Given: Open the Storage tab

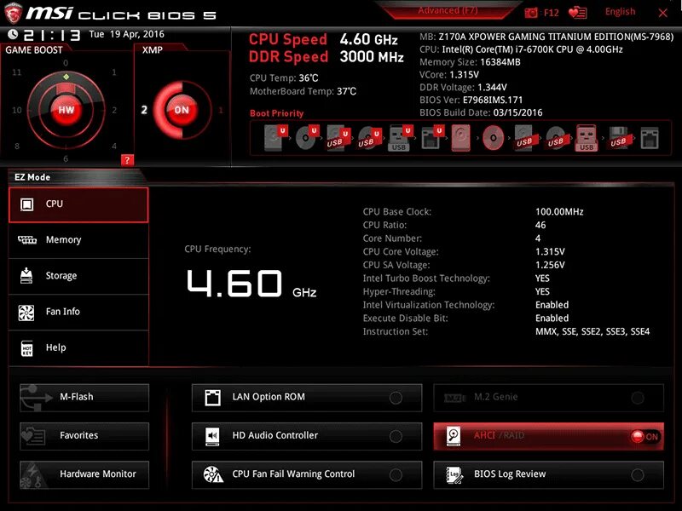Looking at the screenshot, I should coord(78,276).
